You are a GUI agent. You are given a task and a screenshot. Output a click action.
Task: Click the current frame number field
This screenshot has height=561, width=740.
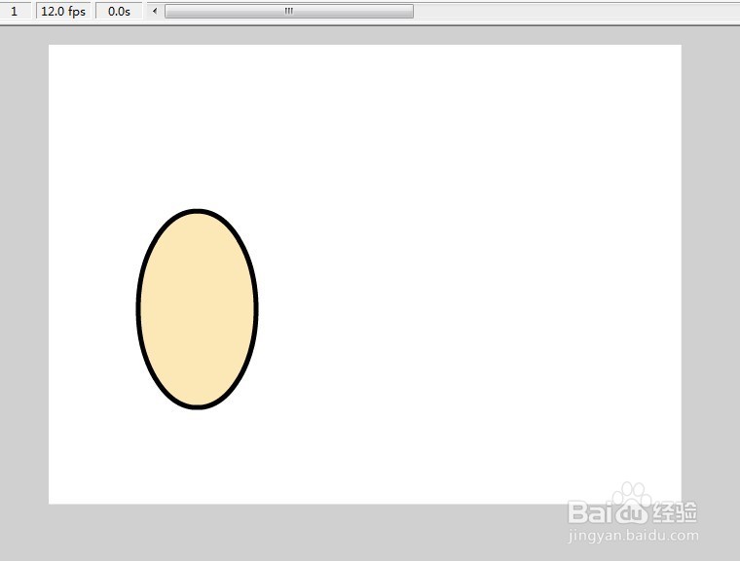click(x=15, y=11)
